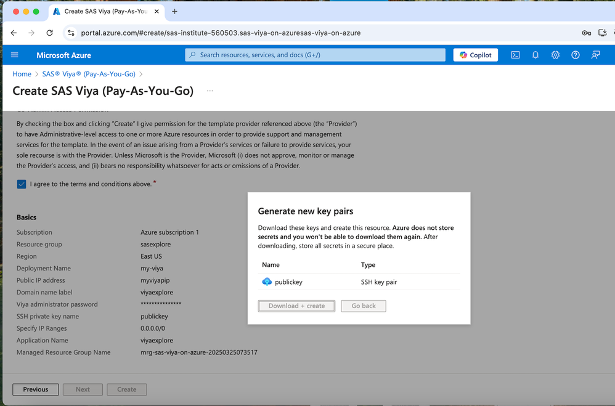Close the Create SAS Viya browser tab
This screenshot has width=615, height=406.
pos(157,11)
